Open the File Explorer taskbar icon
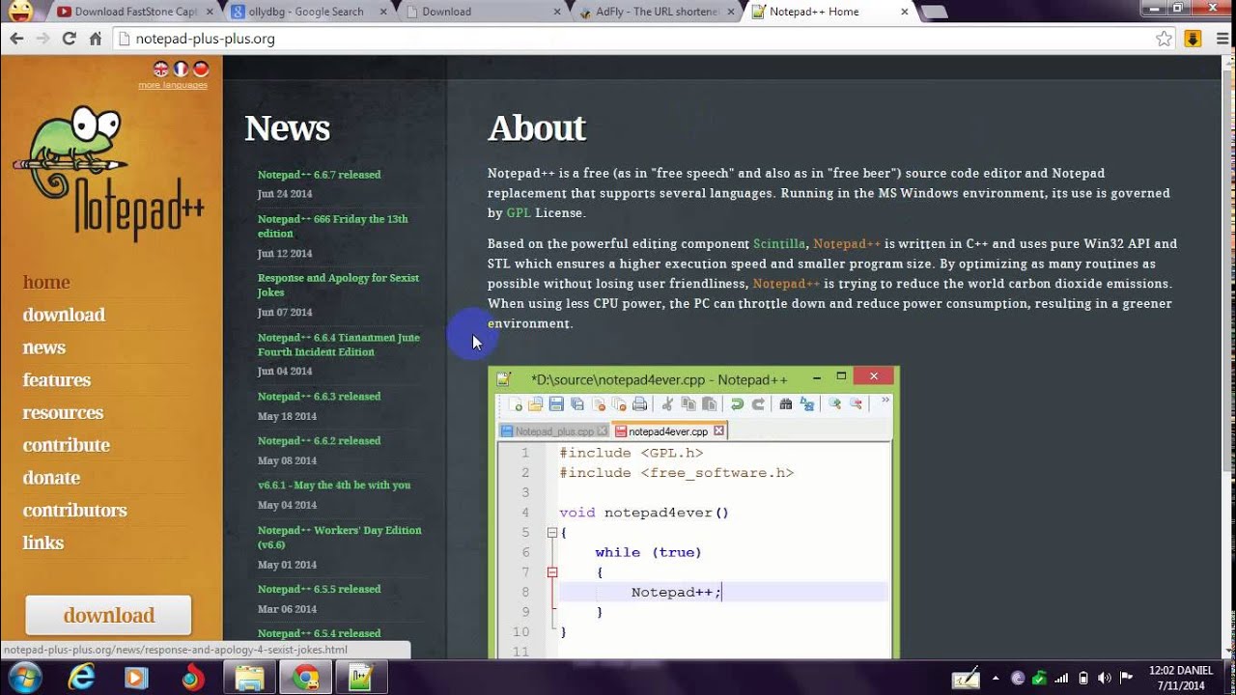Image resolution: width=1236 pixels, height=695 pixels. point(249,678)
